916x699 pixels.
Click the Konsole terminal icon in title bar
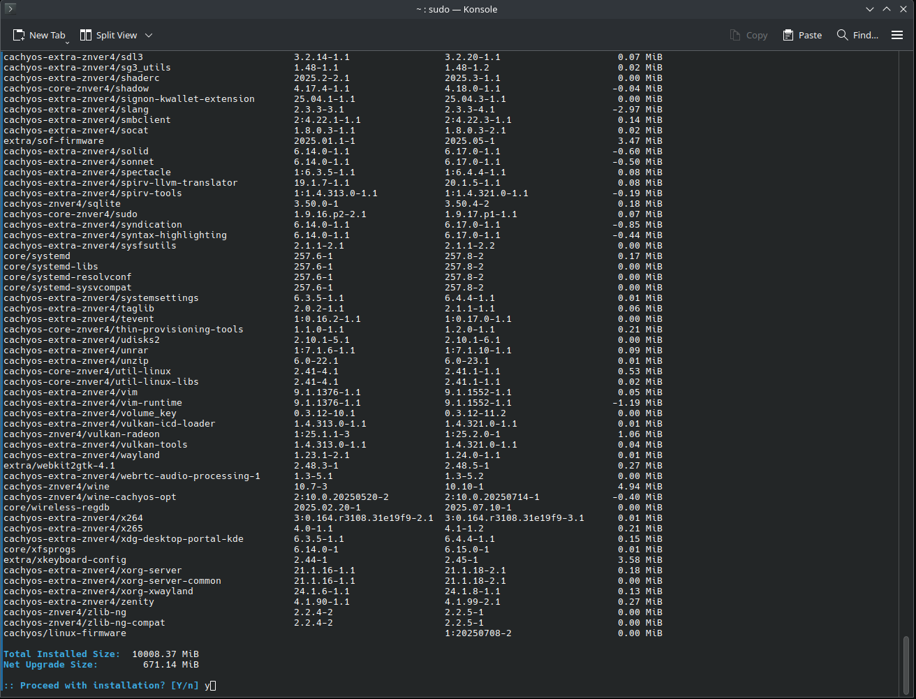10,9
